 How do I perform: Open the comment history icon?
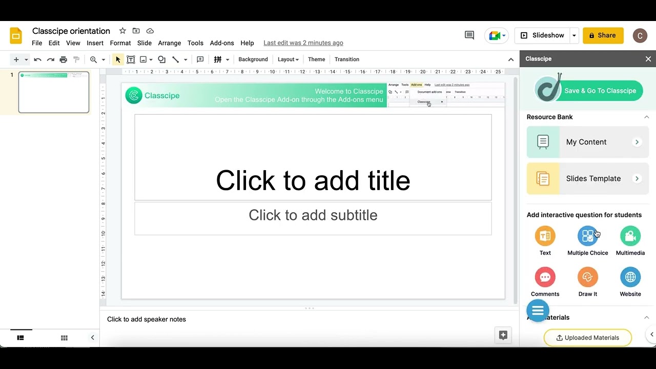click(469, 35)
